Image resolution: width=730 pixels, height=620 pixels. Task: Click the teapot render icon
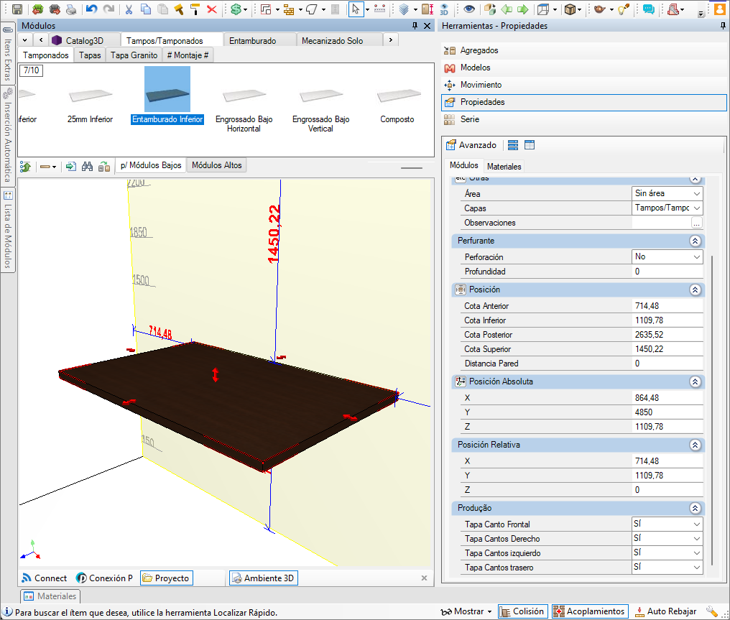600,9
